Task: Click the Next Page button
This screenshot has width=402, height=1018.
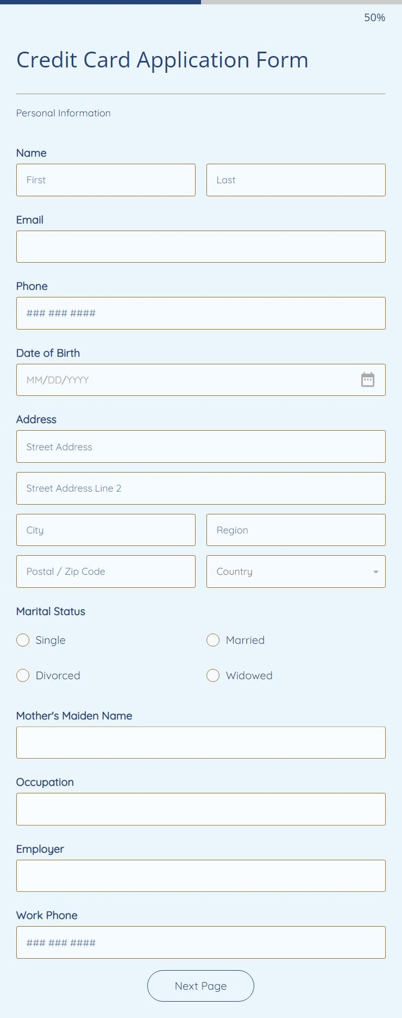Action: tap(200, 985)
